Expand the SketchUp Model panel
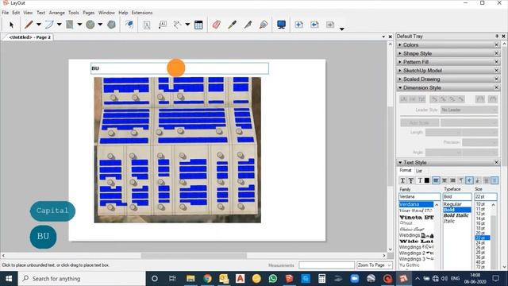Screen dimensions: 508x286 [x=447, y=71]
